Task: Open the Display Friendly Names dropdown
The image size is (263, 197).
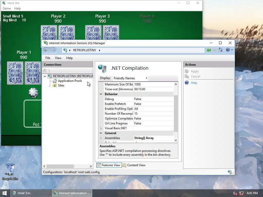Action: (x=130, y=78)
